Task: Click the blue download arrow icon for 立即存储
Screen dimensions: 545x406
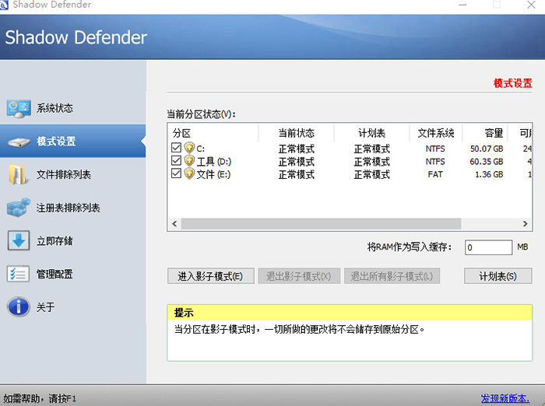Action: (19, 240)
